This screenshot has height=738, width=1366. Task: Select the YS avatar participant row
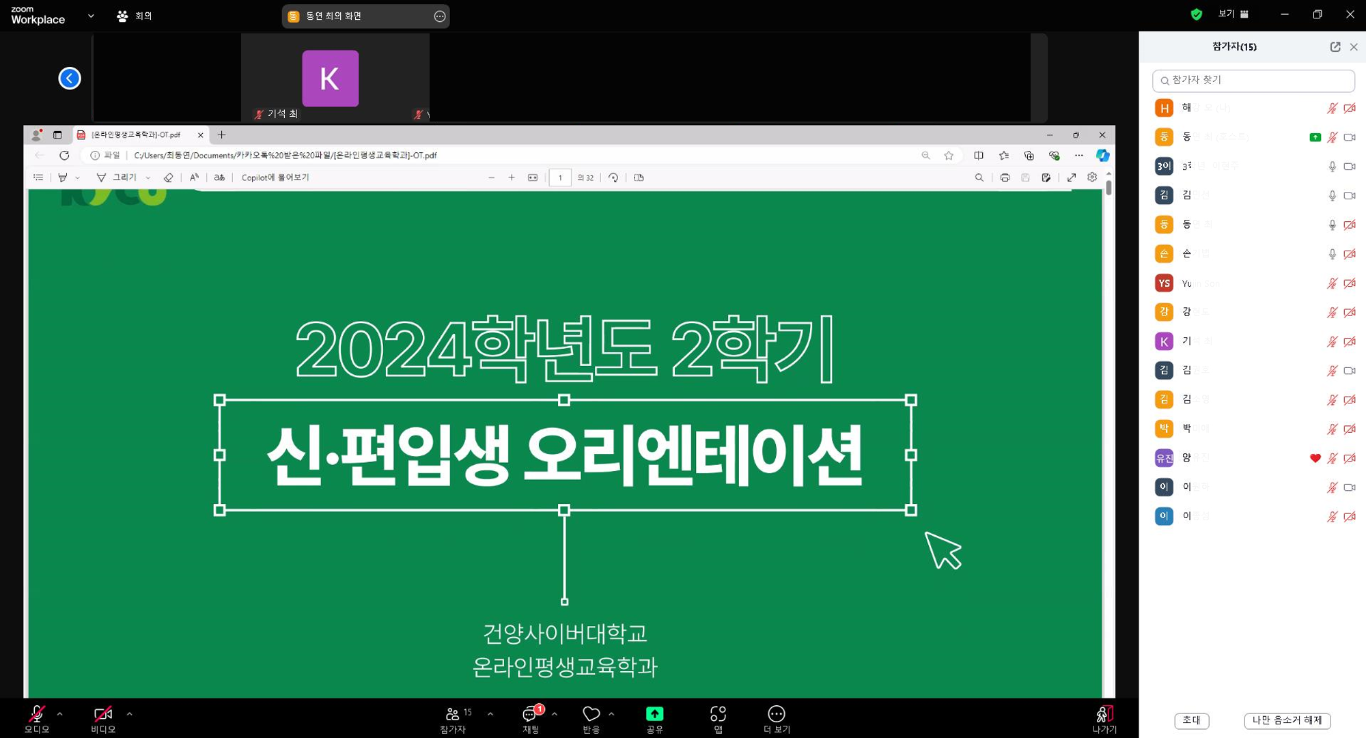click(1253, 283)
